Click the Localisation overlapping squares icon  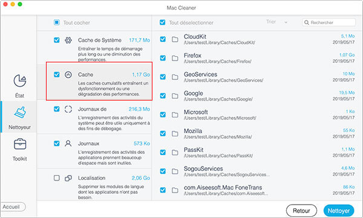pyautogui.click(x=68, y=178)
